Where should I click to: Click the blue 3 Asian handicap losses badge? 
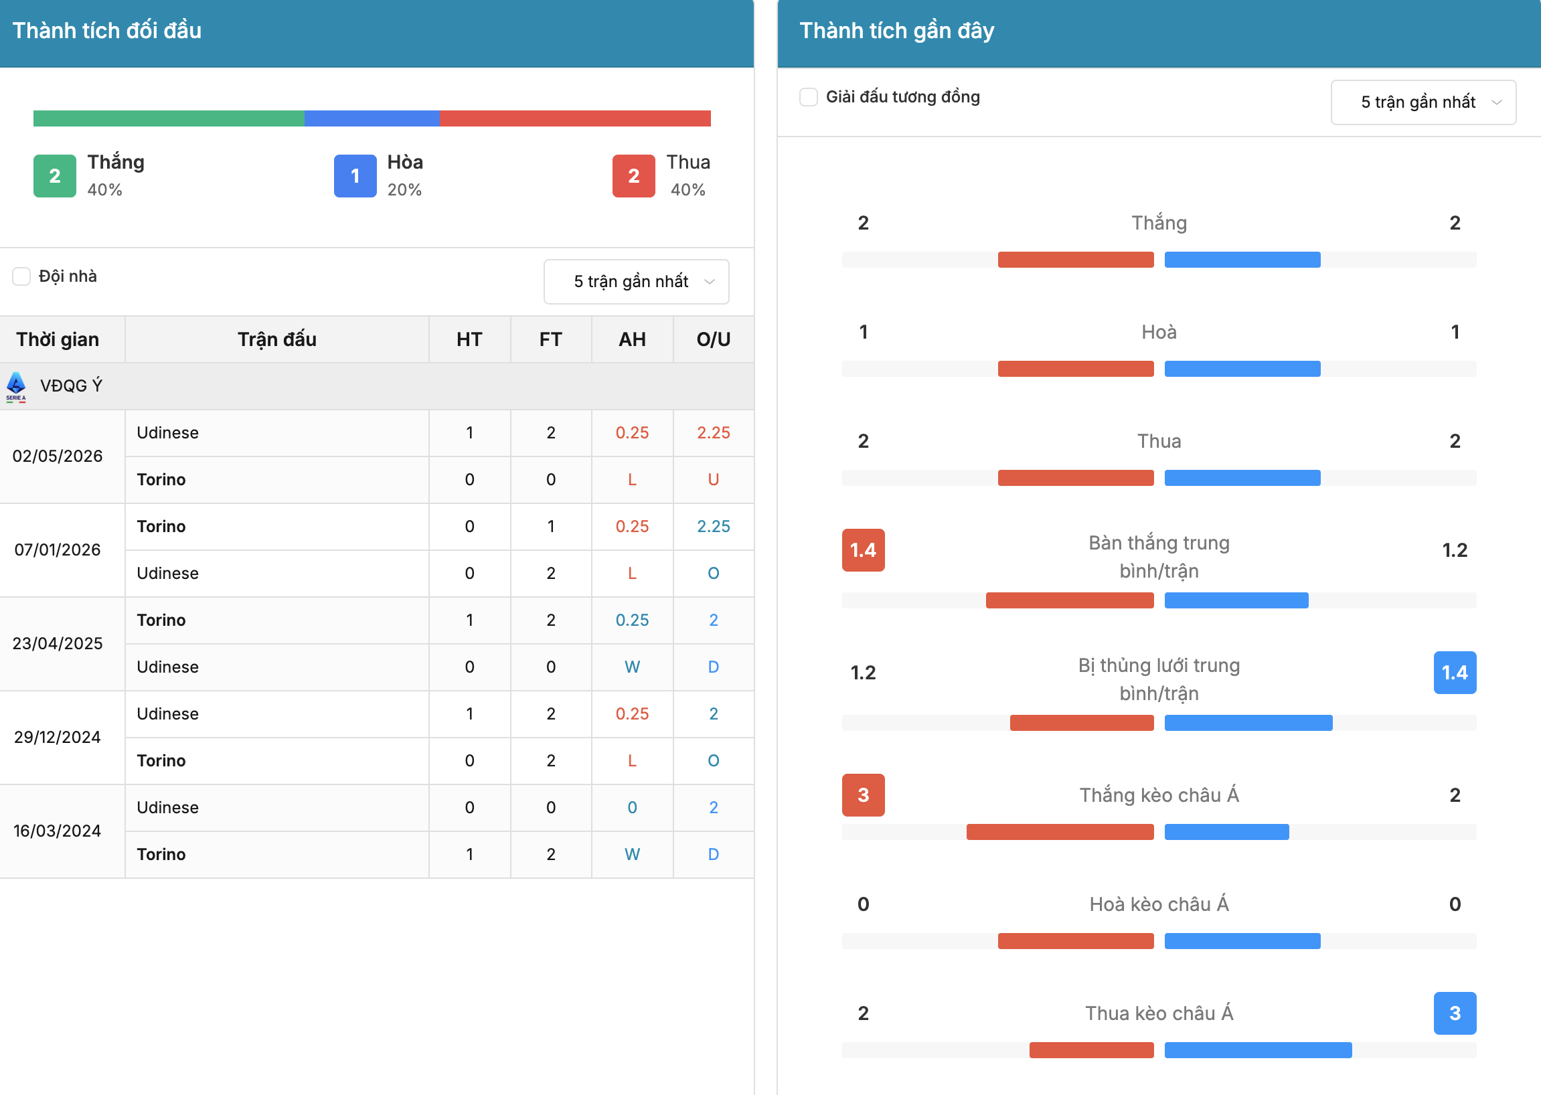tap(1455, 1013)
